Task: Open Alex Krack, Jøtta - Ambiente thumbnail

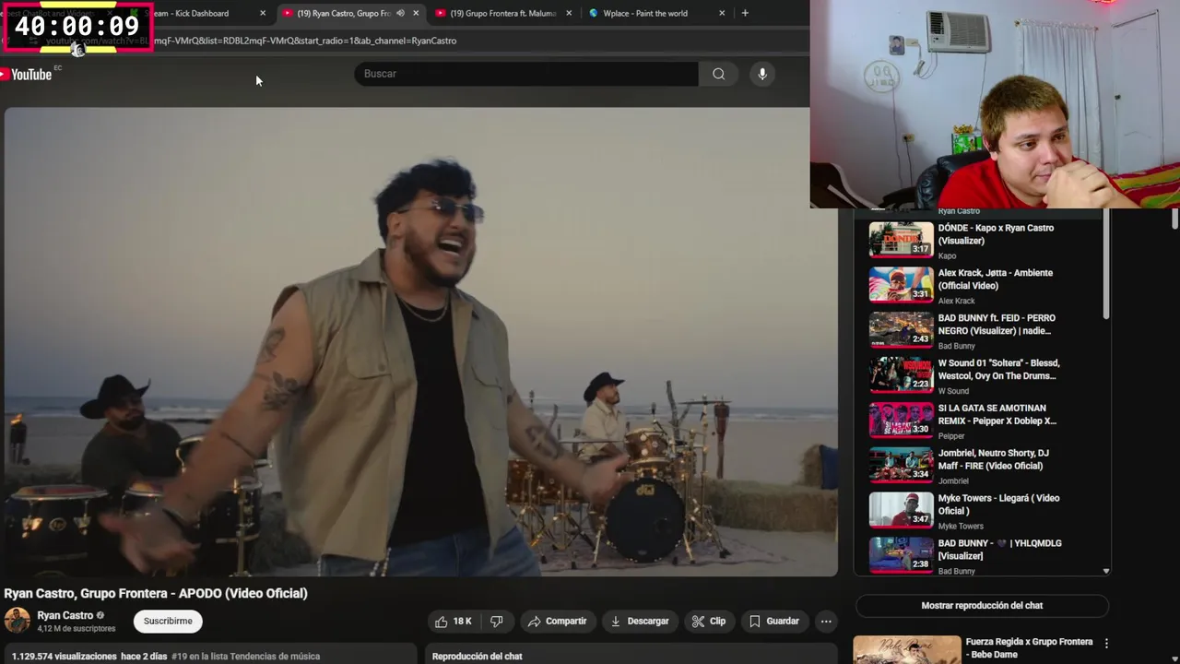Action: [901, 285]
